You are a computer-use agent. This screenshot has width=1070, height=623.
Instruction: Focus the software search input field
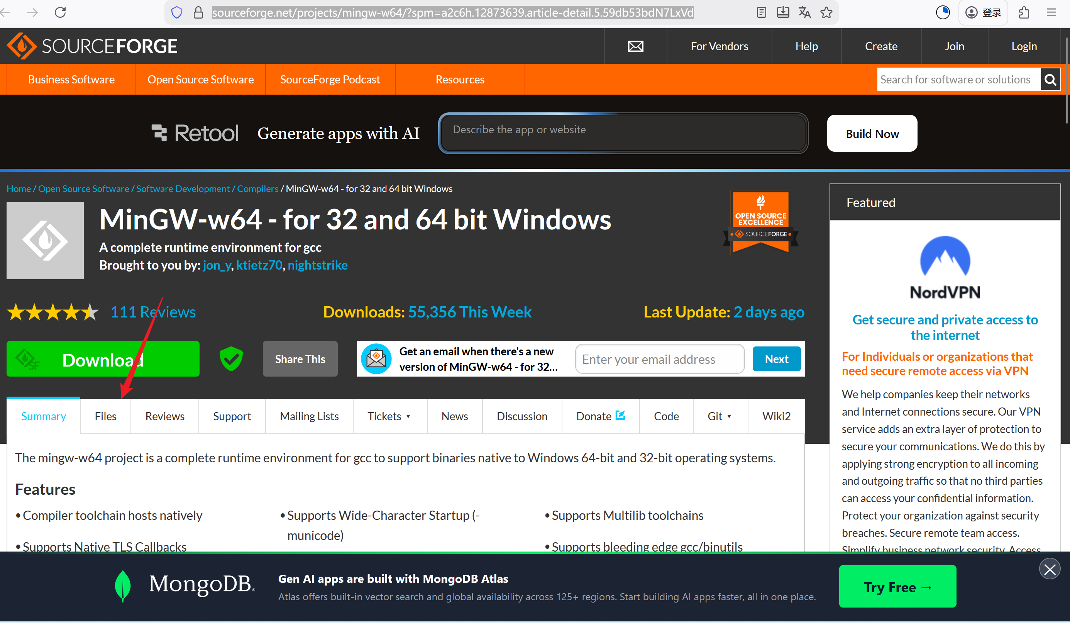[959, 80]
